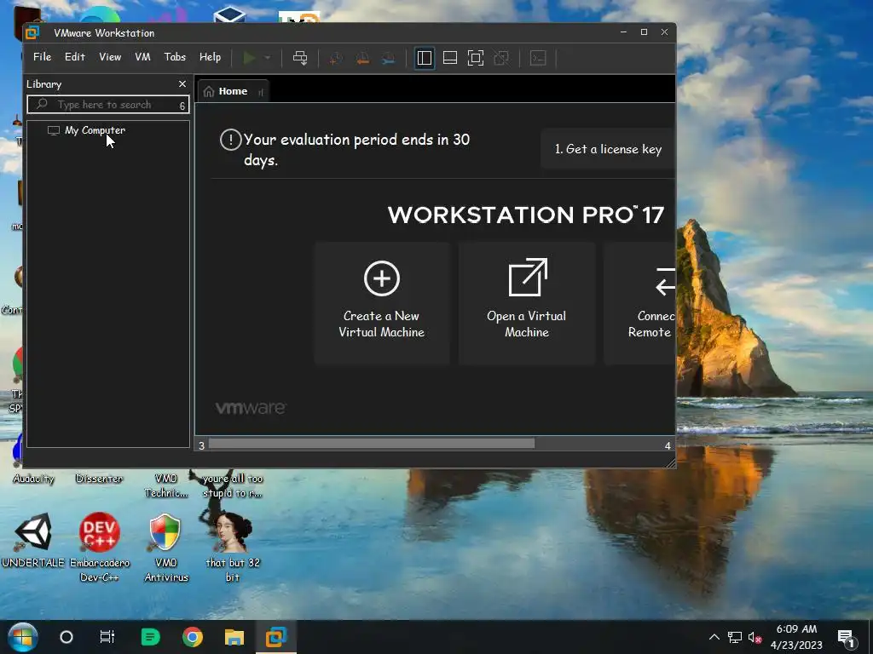The height and width of the screenshot is (654, 873).
Task: Open the View menu
Action: [110, 57]
